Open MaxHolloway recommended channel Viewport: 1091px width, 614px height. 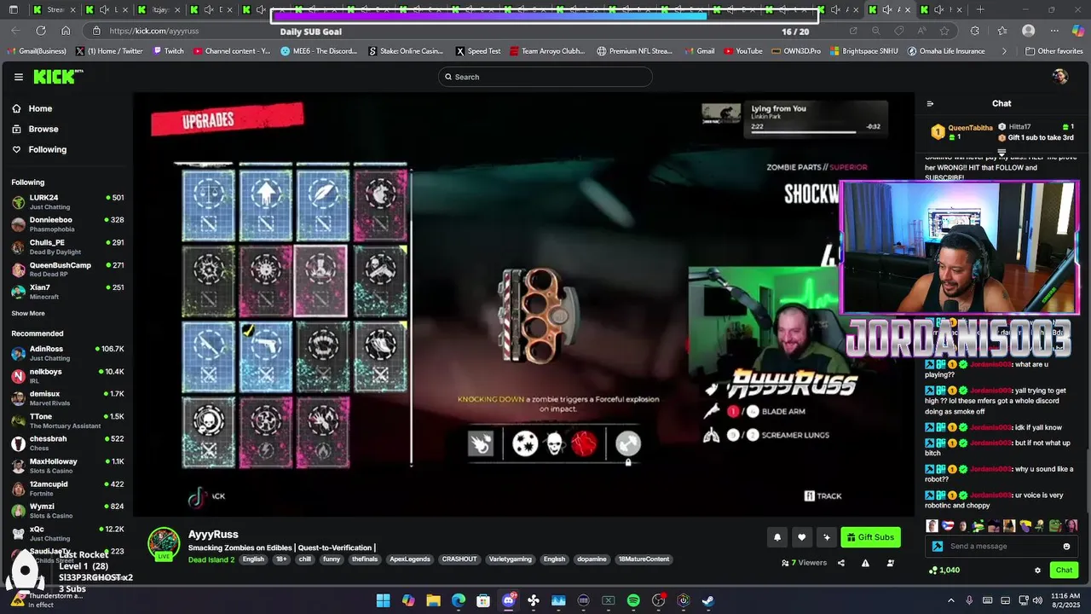pyautogui.click(x=66, y=465)
